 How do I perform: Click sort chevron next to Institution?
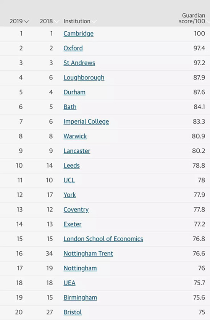click(x=94, y=21)
